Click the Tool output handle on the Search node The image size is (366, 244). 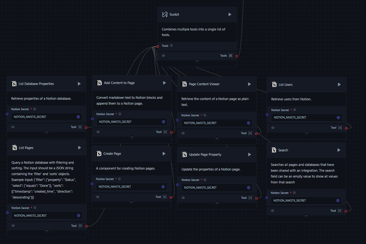[346, 210]
